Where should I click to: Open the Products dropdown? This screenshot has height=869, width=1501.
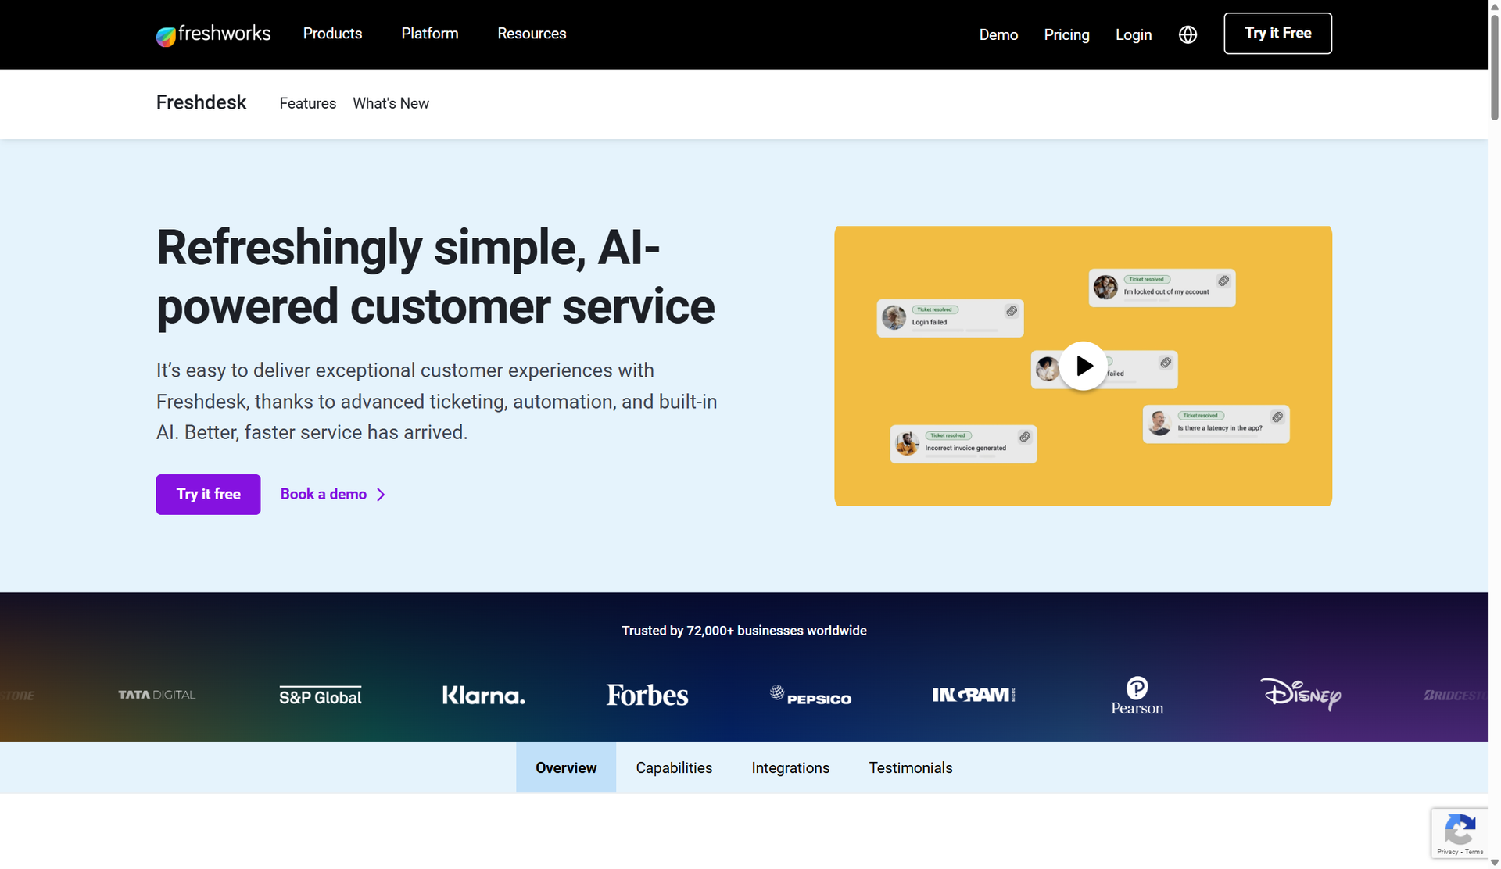point(332,34)
